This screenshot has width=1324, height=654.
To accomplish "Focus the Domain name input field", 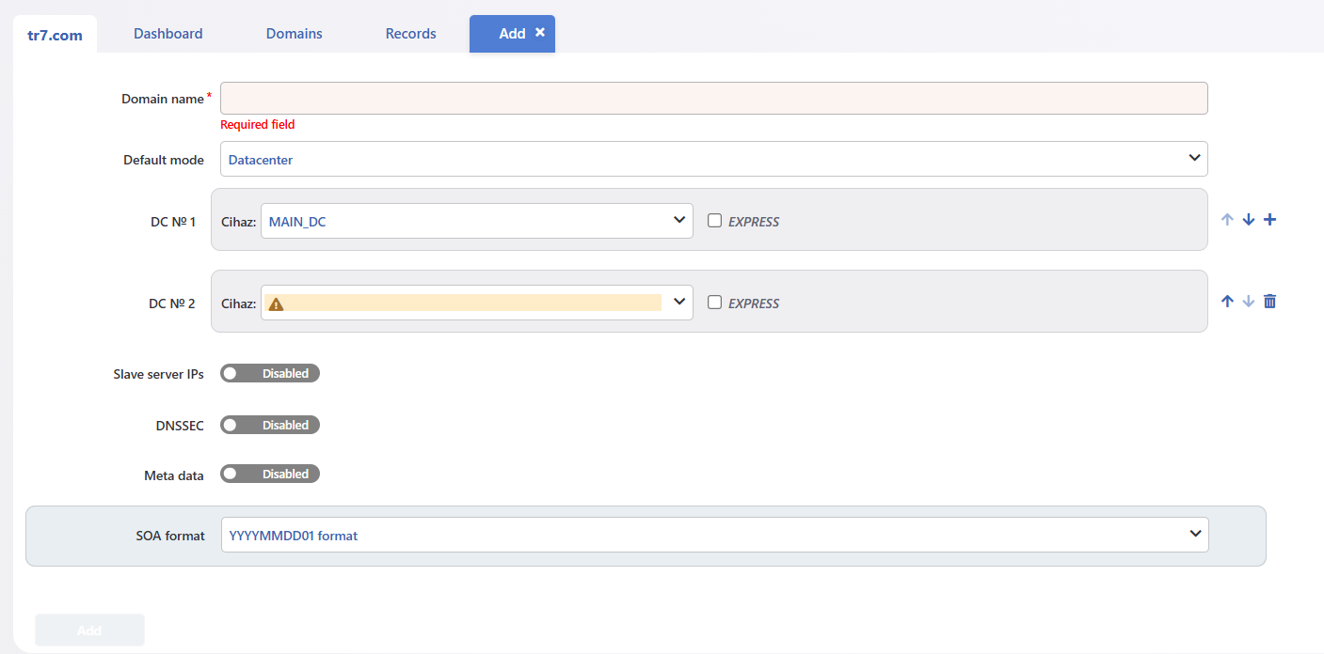I will click(x=714, y=99).
